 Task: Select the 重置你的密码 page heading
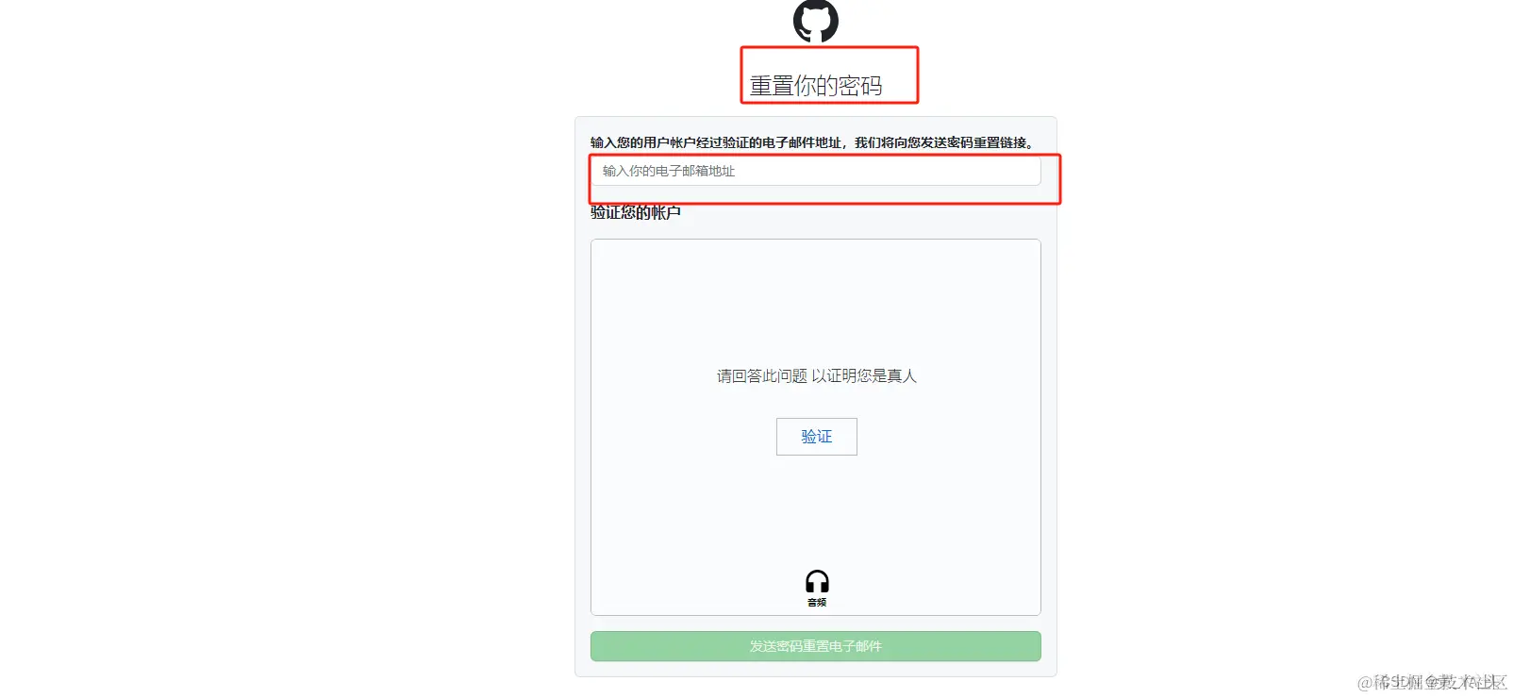(x=816, y=86)
